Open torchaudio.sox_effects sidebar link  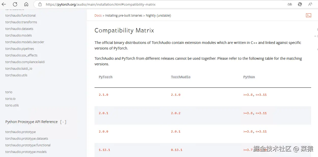click(x=21, y=55)
